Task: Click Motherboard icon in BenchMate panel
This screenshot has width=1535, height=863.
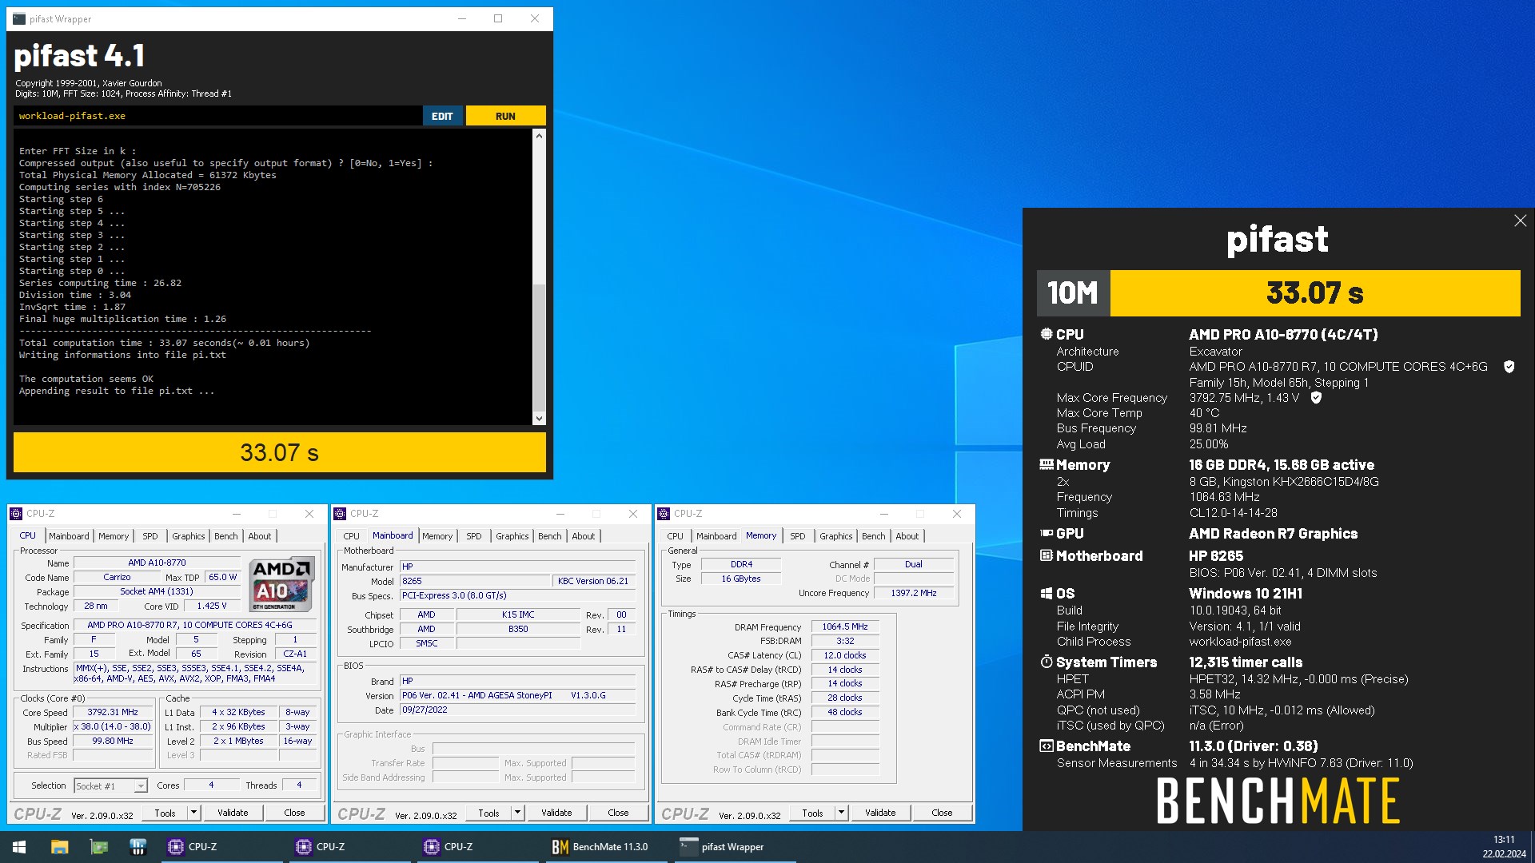Action: coord(1046,555)
